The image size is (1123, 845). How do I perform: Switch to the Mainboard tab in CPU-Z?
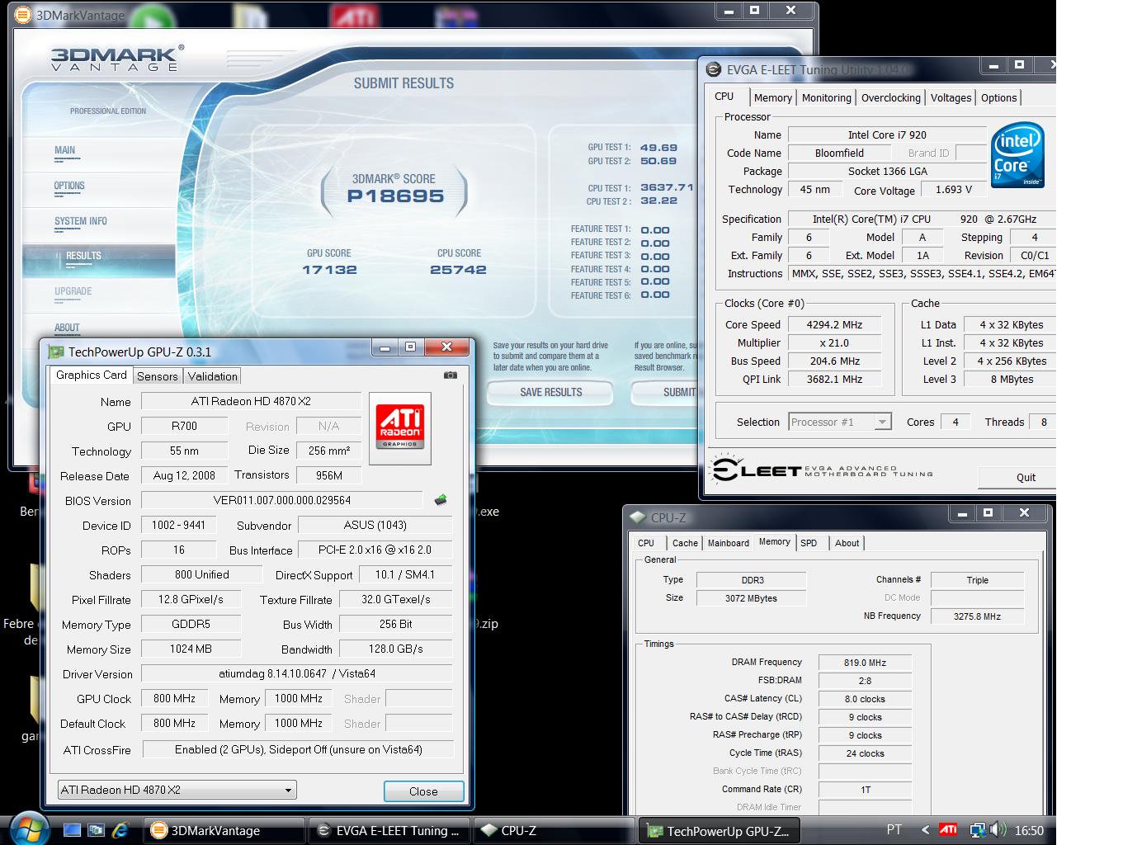click(x=729, y=543)
